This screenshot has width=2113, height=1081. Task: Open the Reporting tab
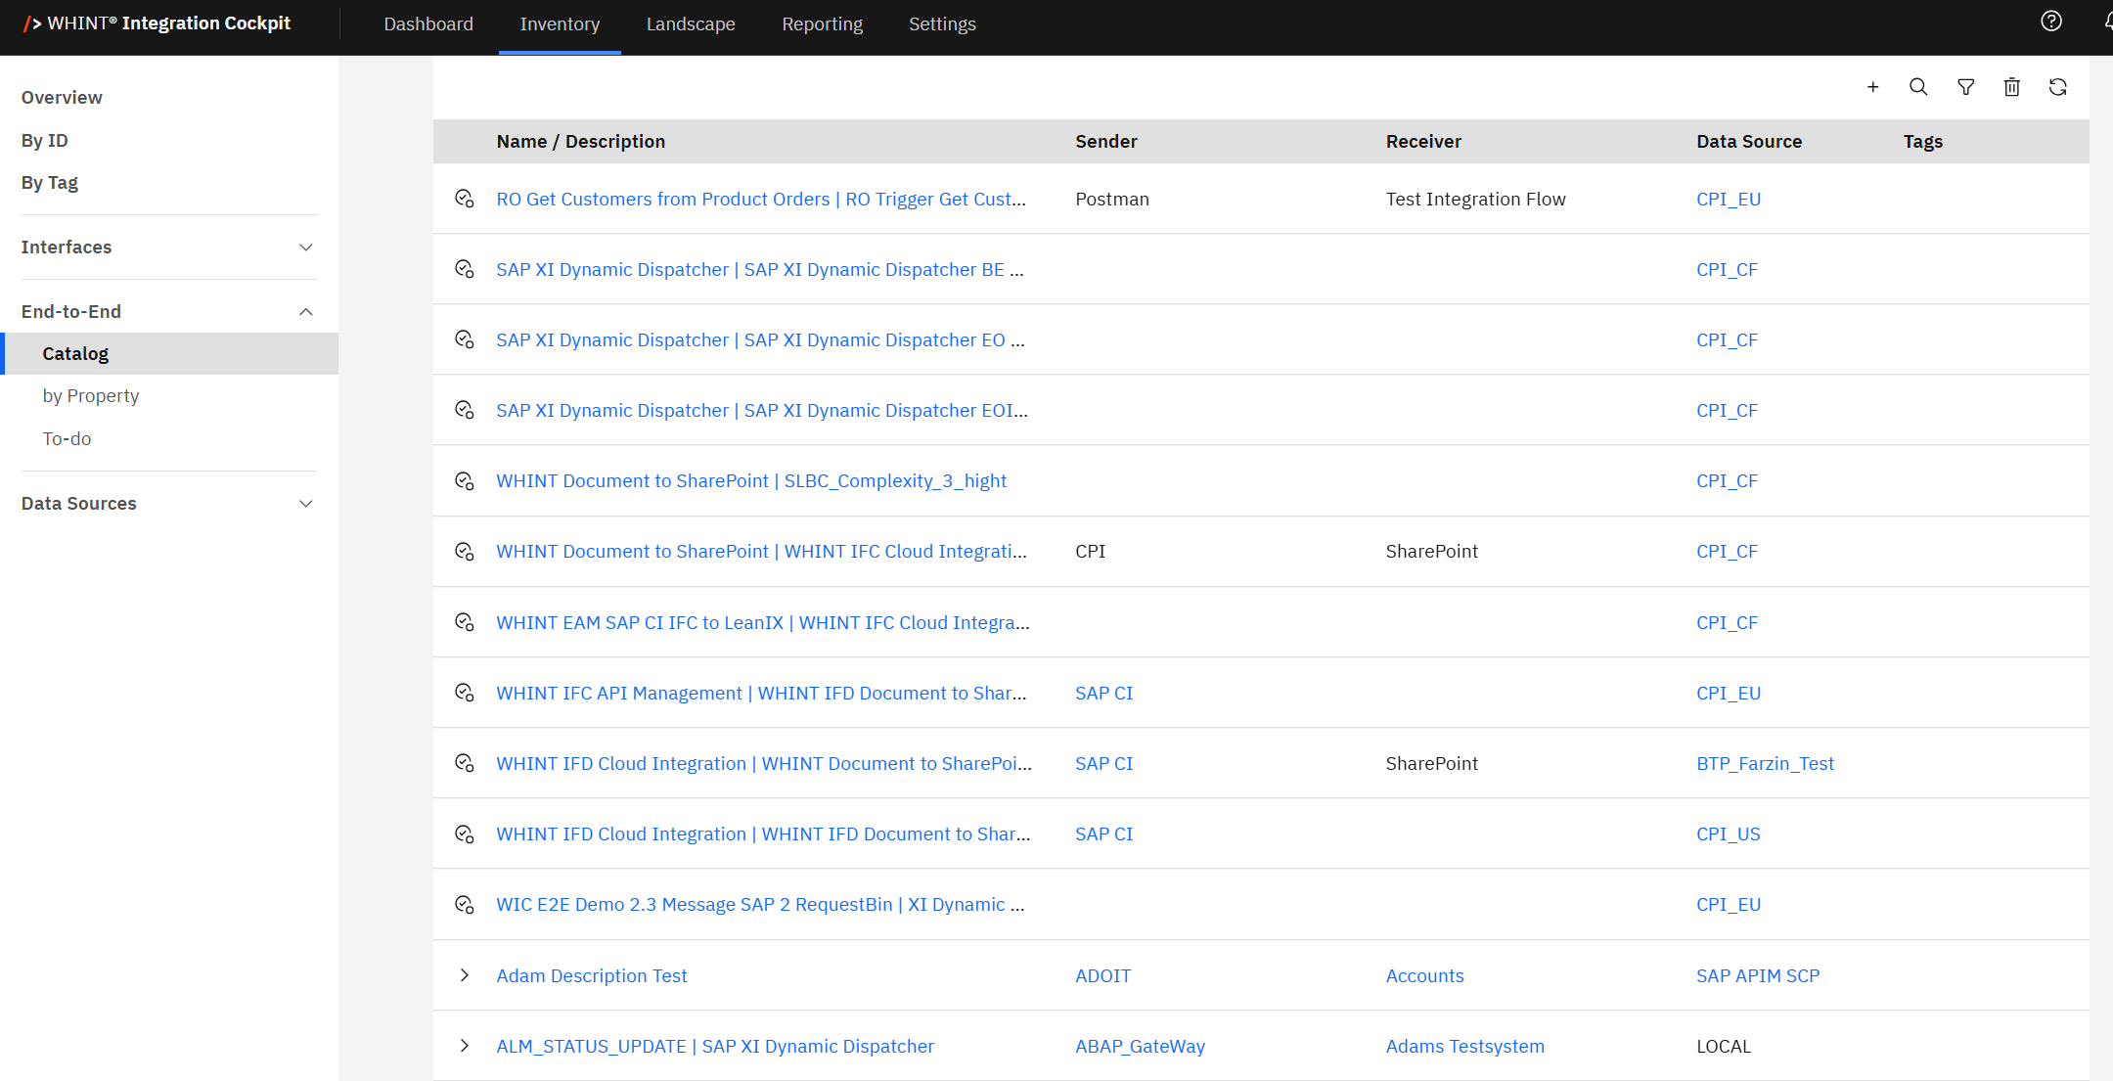click(822, 24)
